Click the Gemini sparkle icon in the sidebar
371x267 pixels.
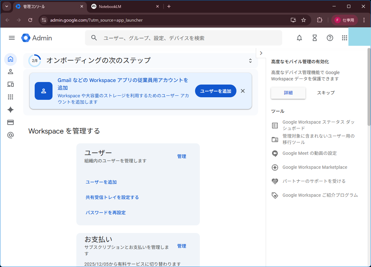10,110
